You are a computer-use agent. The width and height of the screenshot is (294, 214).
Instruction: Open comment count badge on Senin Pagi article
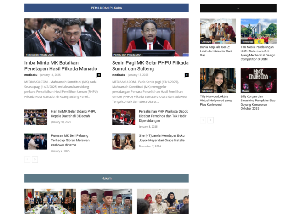tap(187, 75)
